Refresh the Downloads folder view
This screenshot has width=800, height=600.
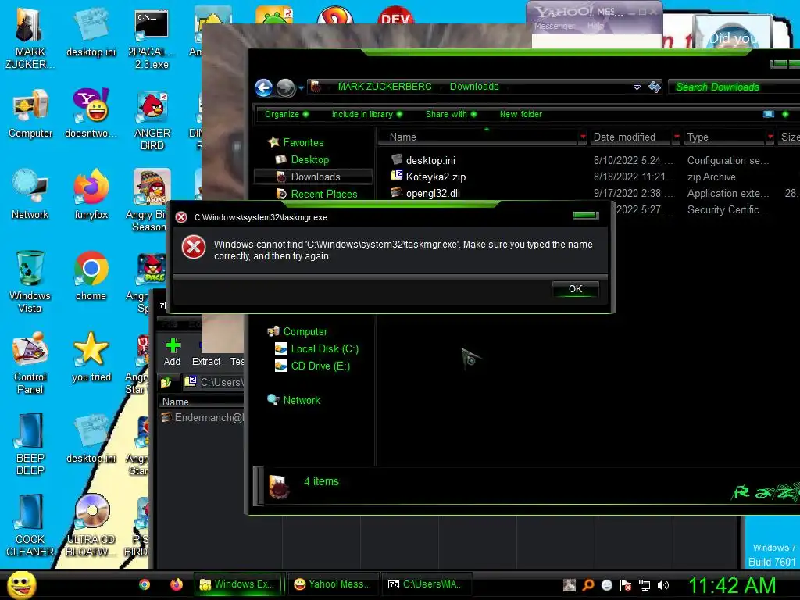coord(655,87)
